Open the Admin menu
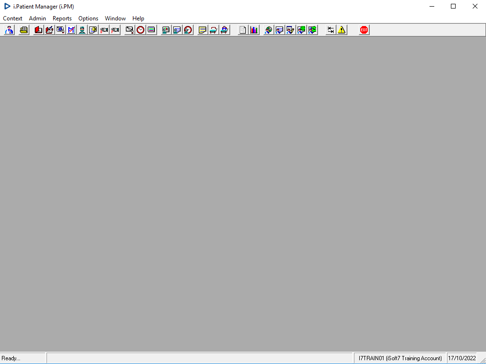Image resolution: width=486 pixels, height=364 pixels. [37, 18]
